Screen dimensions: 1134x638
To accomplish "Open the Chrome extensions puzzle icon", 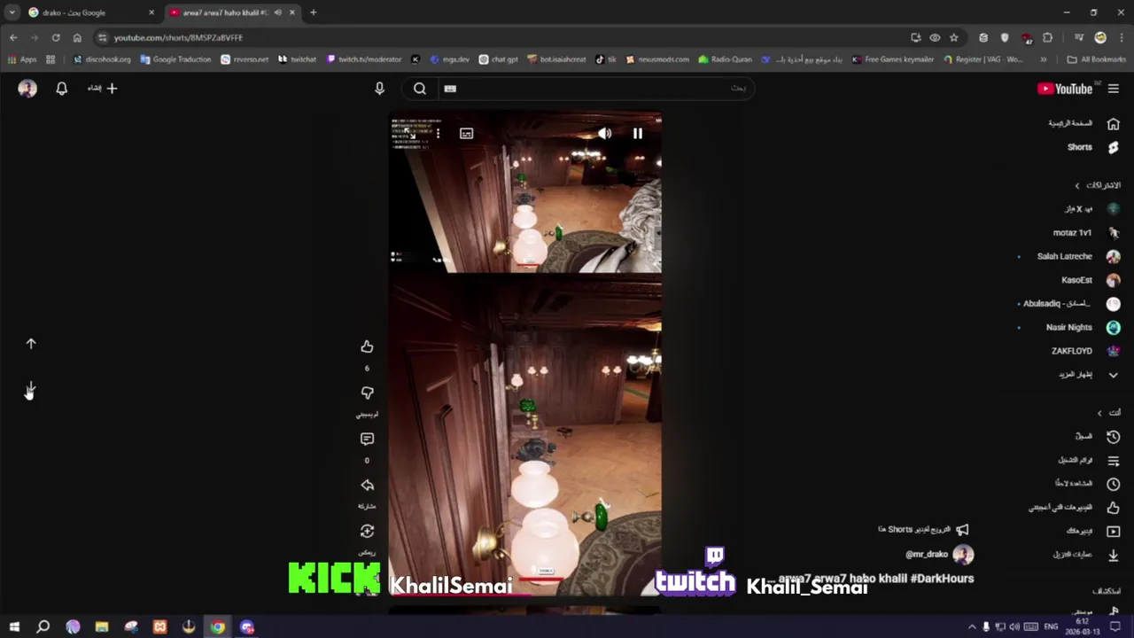I will pyautogui.click(x=1048, y=37).
